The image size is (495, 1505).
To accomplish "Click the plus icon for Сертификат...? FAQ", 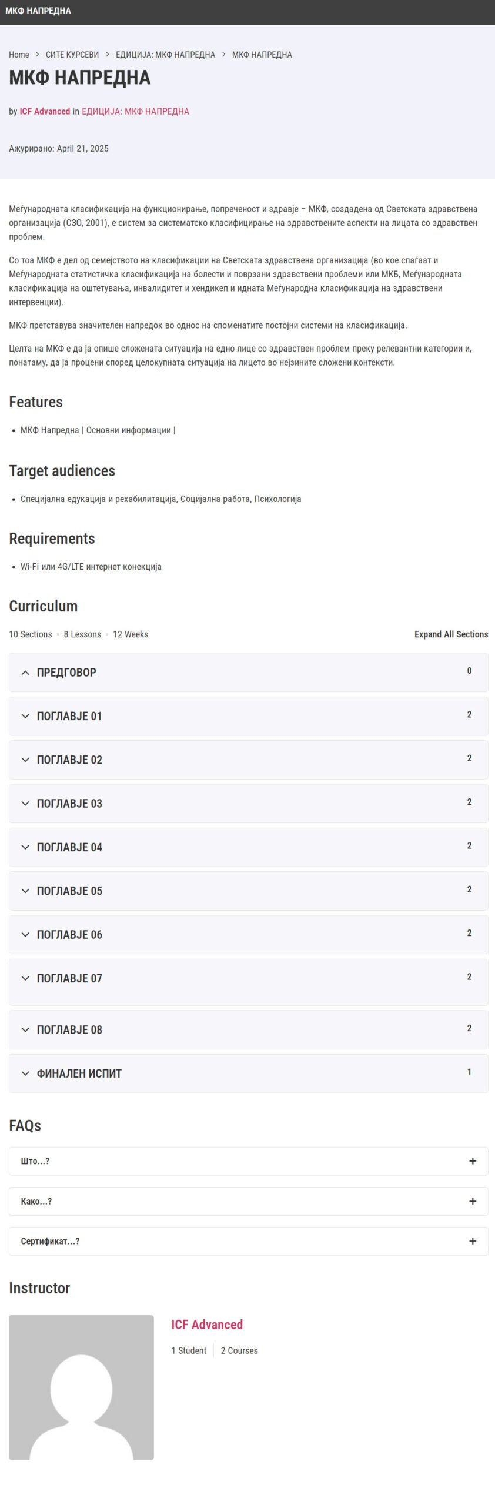I will (x=473, y=1241).
